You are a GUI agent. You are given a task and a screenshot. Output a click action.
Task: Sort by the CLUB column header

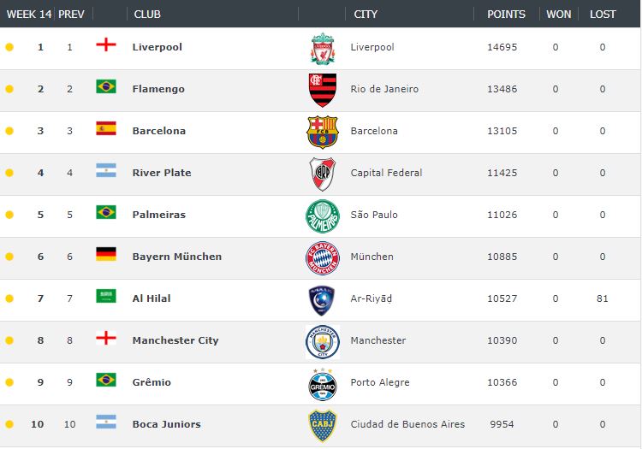(x=147, y=15)
